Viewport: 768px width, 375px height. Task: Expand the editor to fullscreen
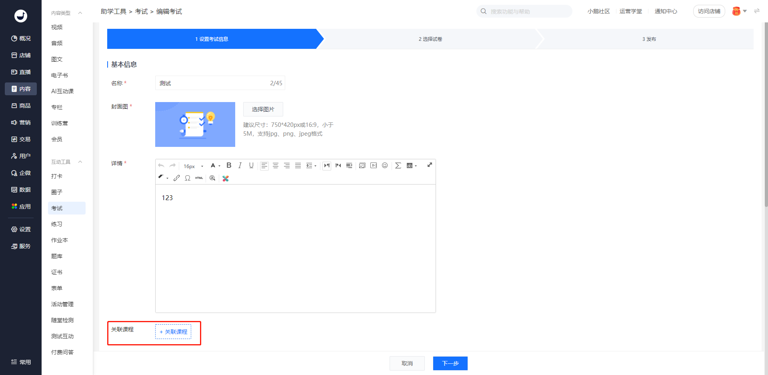(x=430, y=165)
